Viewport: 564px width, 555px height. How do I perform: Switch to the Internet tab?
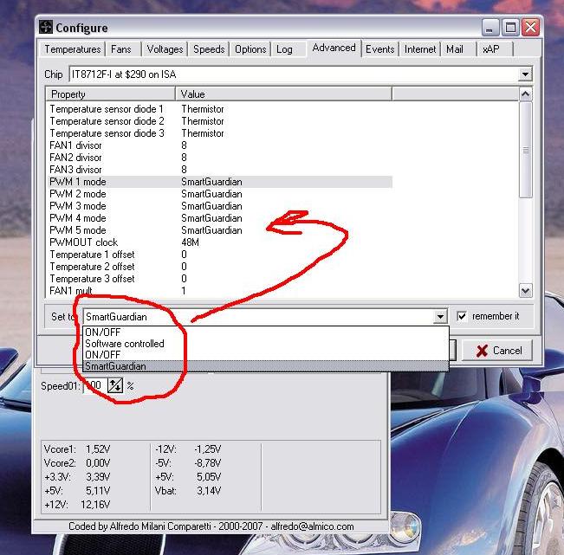click(x=420, y=48)
